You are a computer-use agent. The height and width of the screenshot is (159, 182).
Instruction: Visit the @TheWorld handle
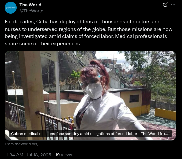pyautogui.click(x=31, y=11)
